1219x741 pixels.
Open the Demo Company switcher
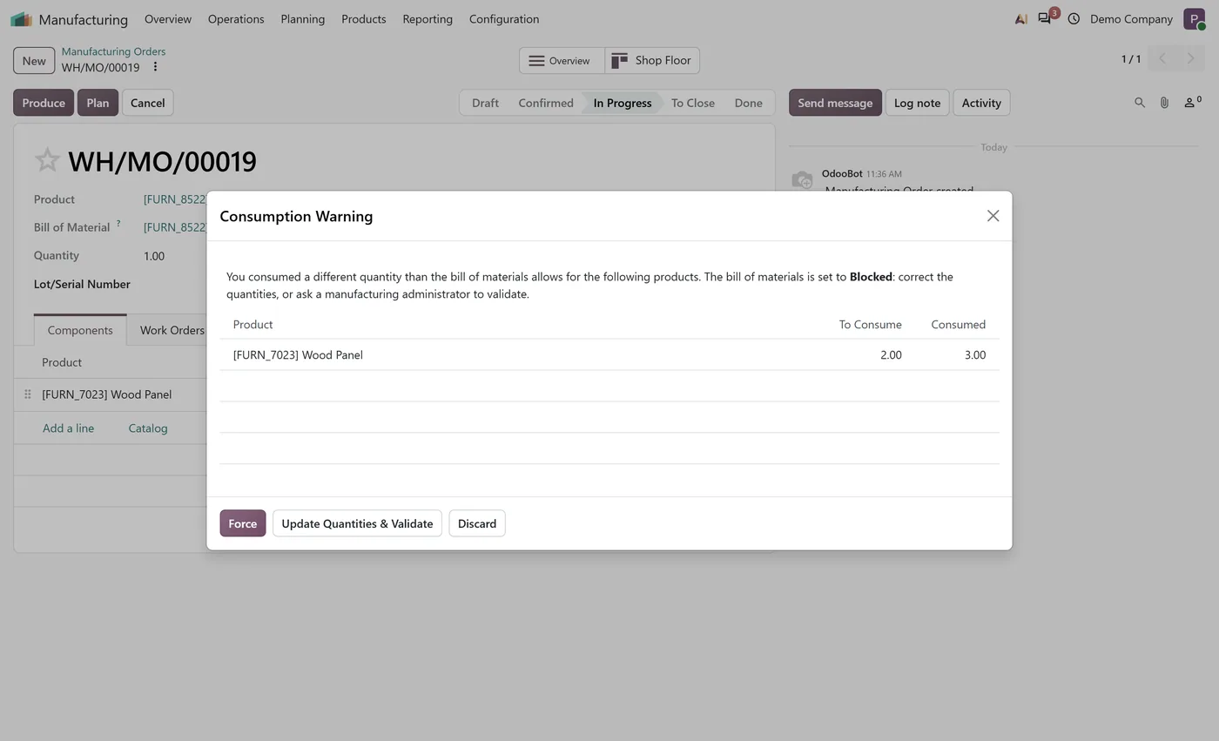[x=1131, y=19]
